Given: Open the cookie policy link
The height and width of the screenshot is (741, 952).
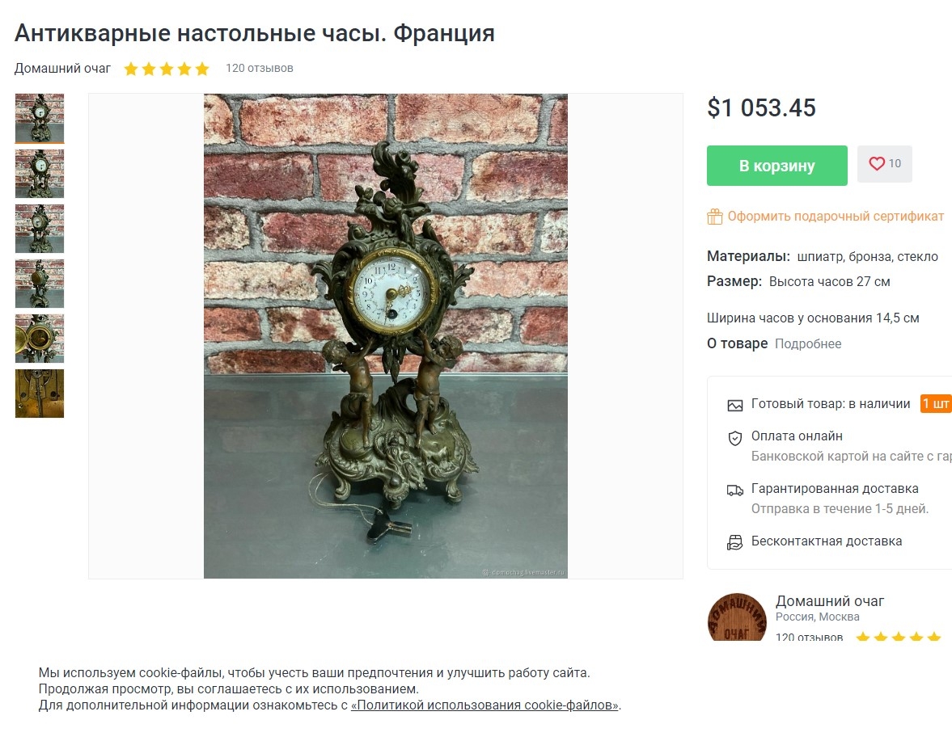Looking at the screenshot, I should tap(484, 705).
